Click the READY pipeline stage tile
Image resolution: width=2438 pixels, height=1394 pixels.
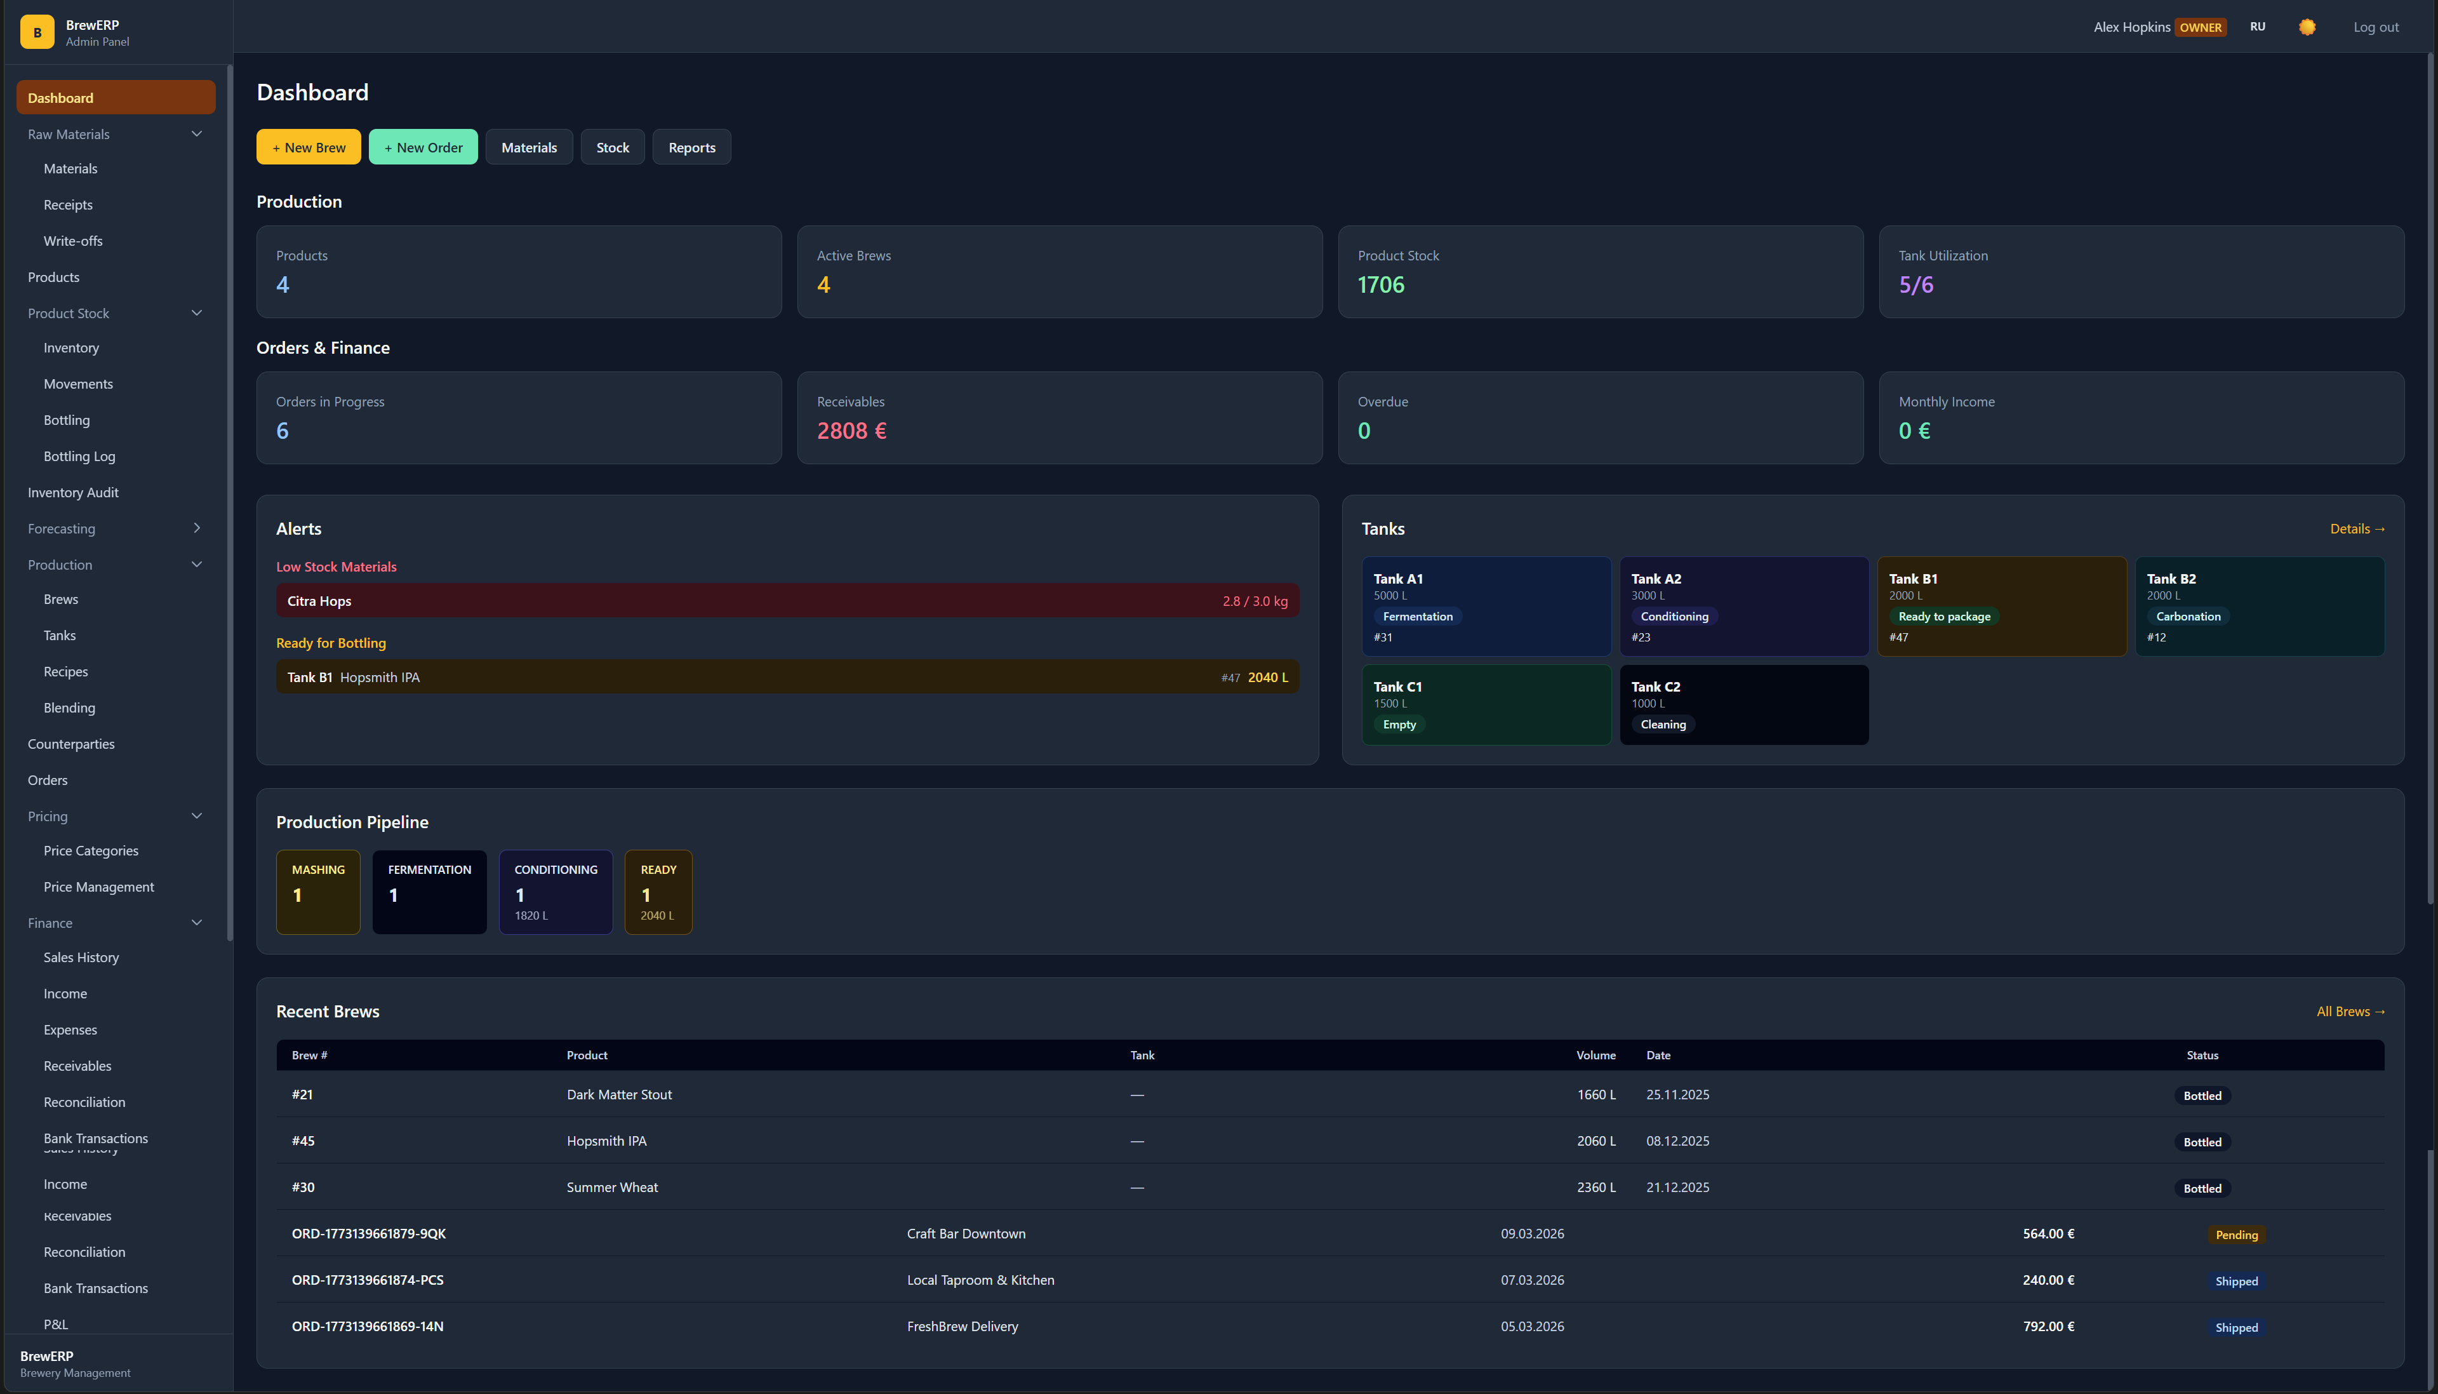pyautogui.click(x=658, y=892)
